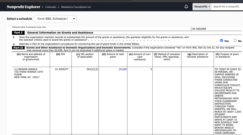Tick the No checkbox for line 1
243x135 pixels.
(x=235, y=41)
